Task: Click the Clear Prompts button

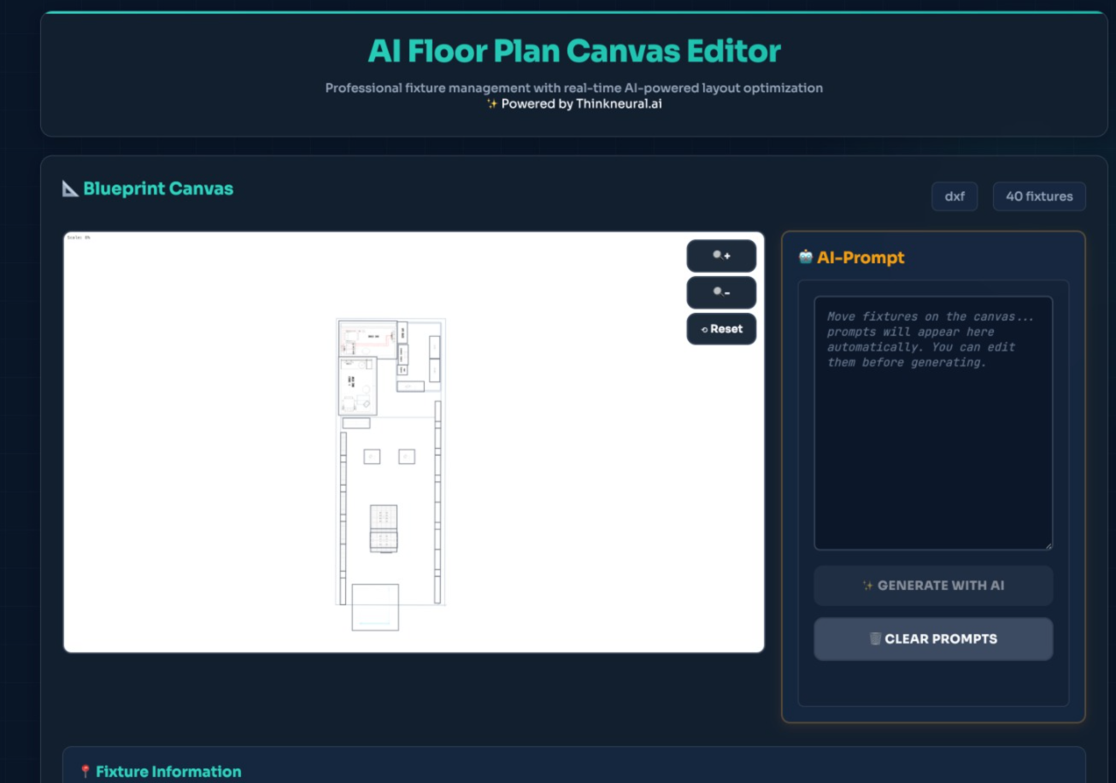Action: click(933, 639)
